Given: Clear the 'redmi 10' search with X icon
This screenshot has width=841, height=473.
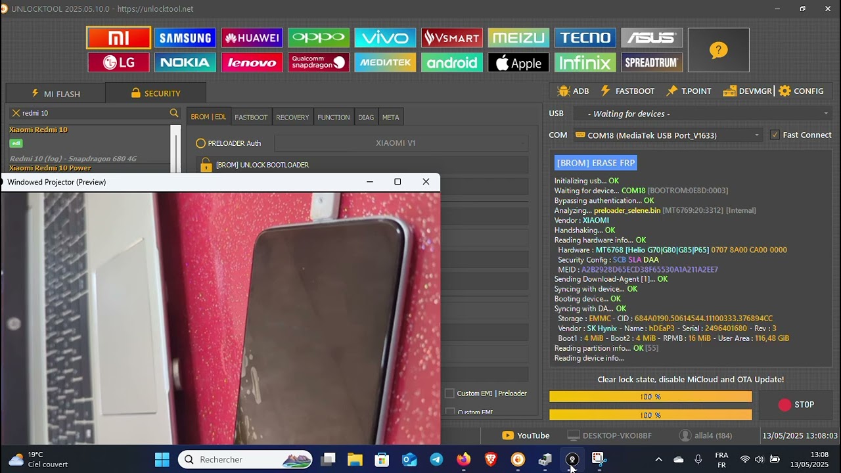Looking at the screenshot, I should [16, 113].
